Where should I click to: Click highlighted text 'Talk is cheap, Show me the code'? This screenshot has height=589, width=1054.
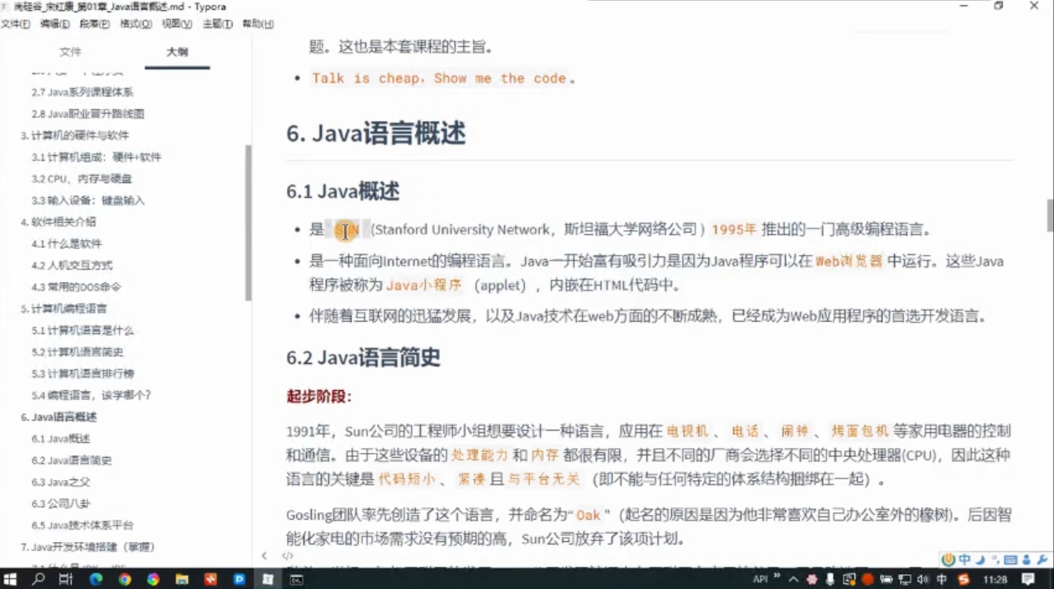point(438,78)
